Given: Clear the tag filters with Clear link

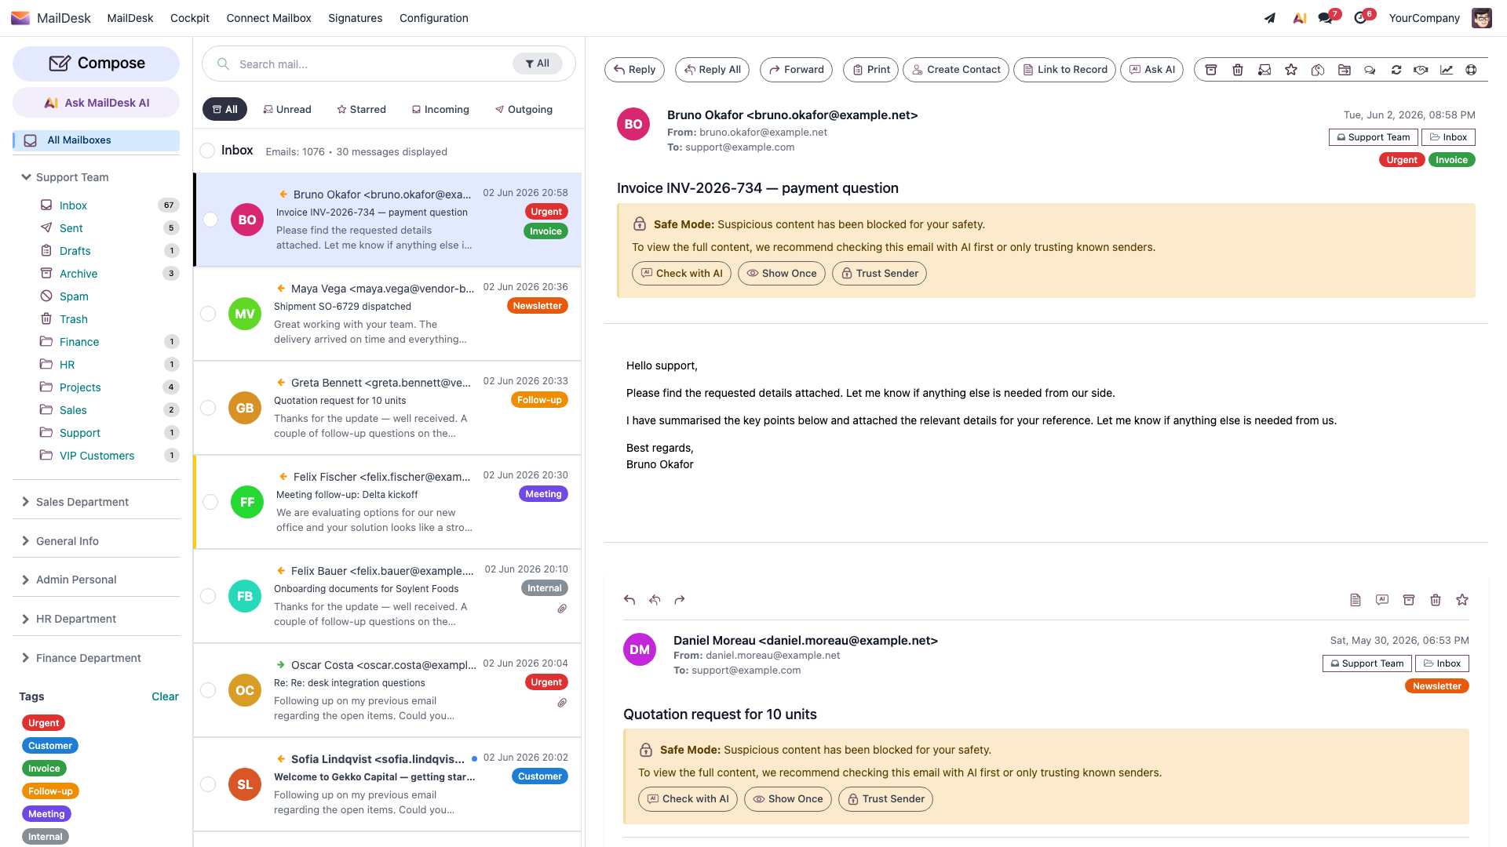Looking at the screenshot, I should pos(165,696).
